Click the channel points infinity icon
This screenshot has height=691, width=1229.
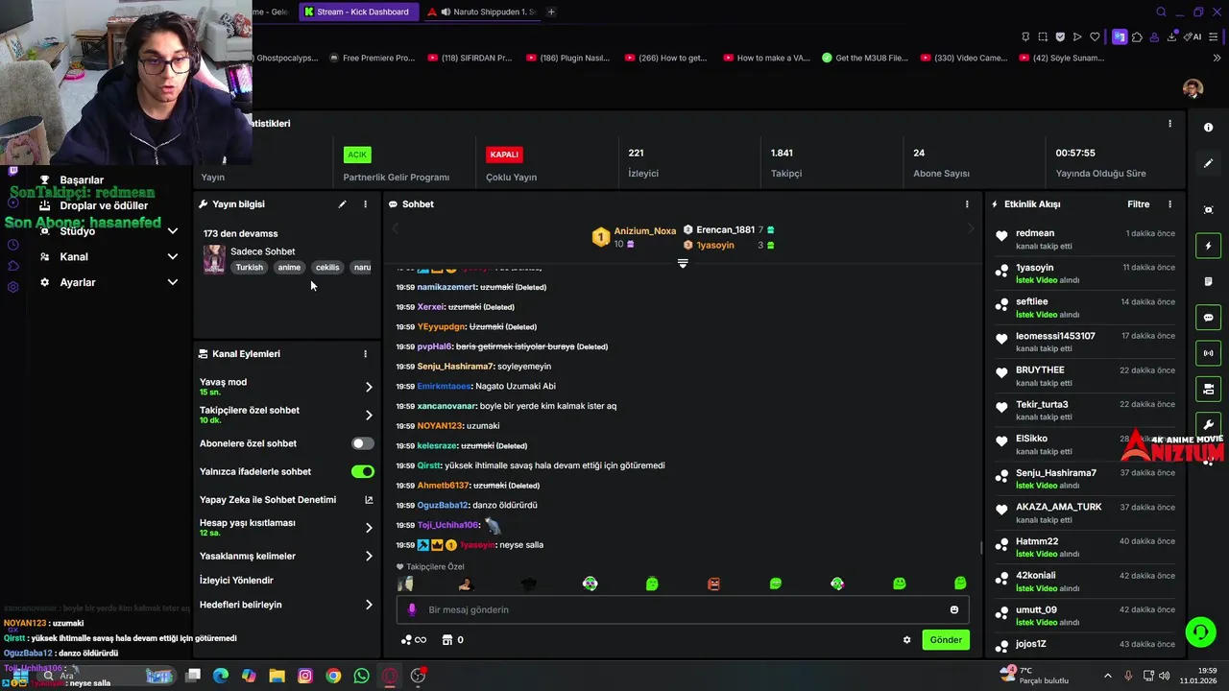(413, 640)
